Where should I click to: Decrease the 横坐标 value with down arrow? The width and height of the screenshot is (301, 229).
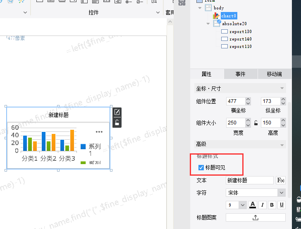(248, 103)
